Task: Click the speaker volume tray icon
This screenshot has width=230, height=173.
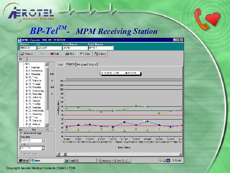Action: [x=161, y=161]
